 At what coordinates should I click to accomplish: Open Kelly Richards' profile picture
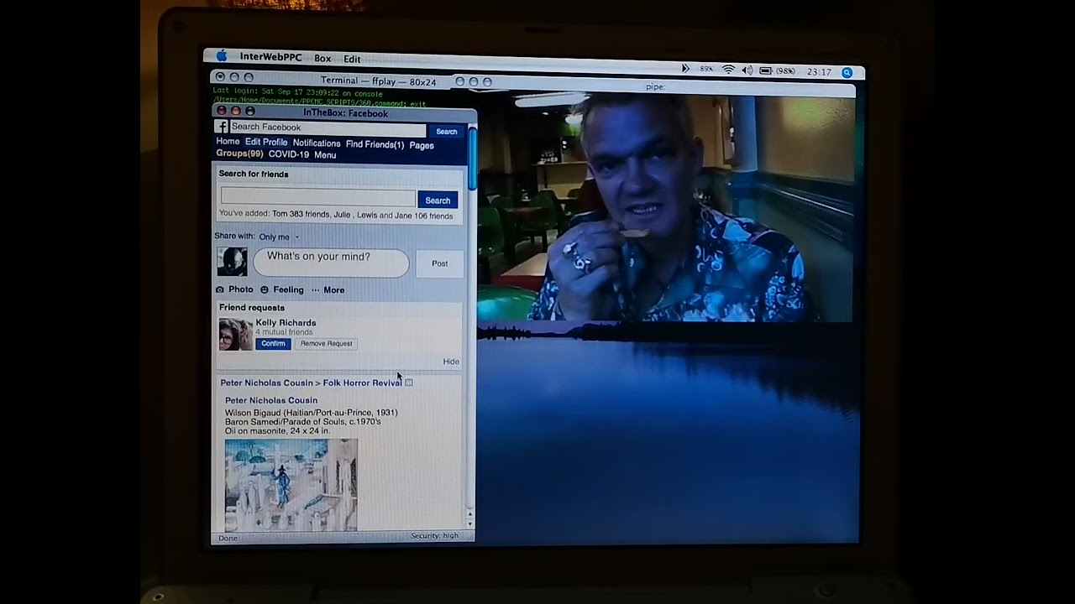point(235,334)
